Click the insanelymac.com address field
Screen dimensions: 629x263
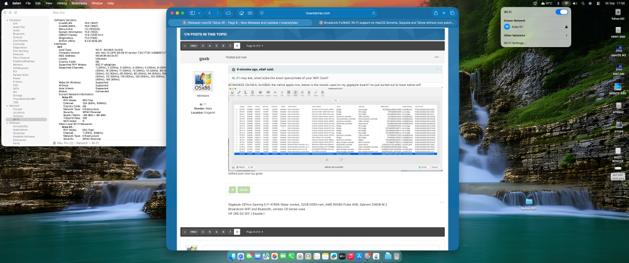click(317, 13)
